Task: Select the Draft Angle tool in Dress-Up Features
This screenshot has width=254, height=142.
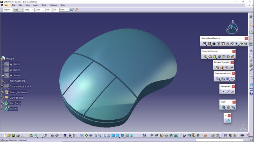Action: point(215,57)
